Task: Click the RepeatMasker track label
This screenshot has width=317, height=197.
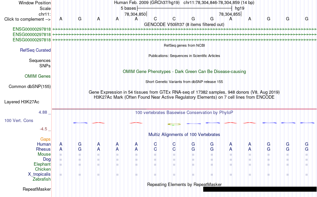Action: [x=37, y=189]
